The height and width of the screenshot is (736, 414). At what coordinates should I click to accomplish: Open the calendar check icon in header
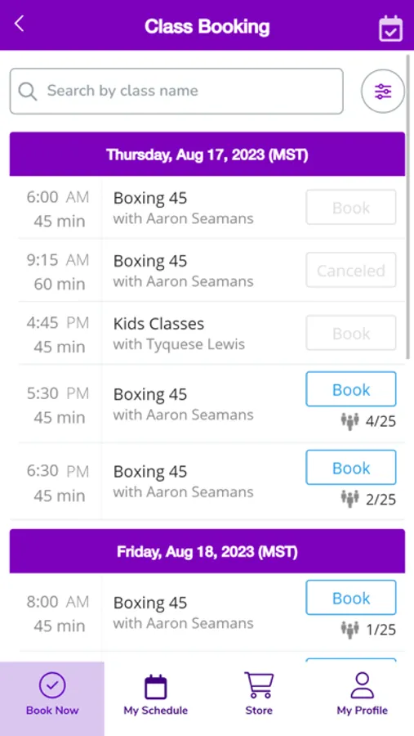point(390,29)
